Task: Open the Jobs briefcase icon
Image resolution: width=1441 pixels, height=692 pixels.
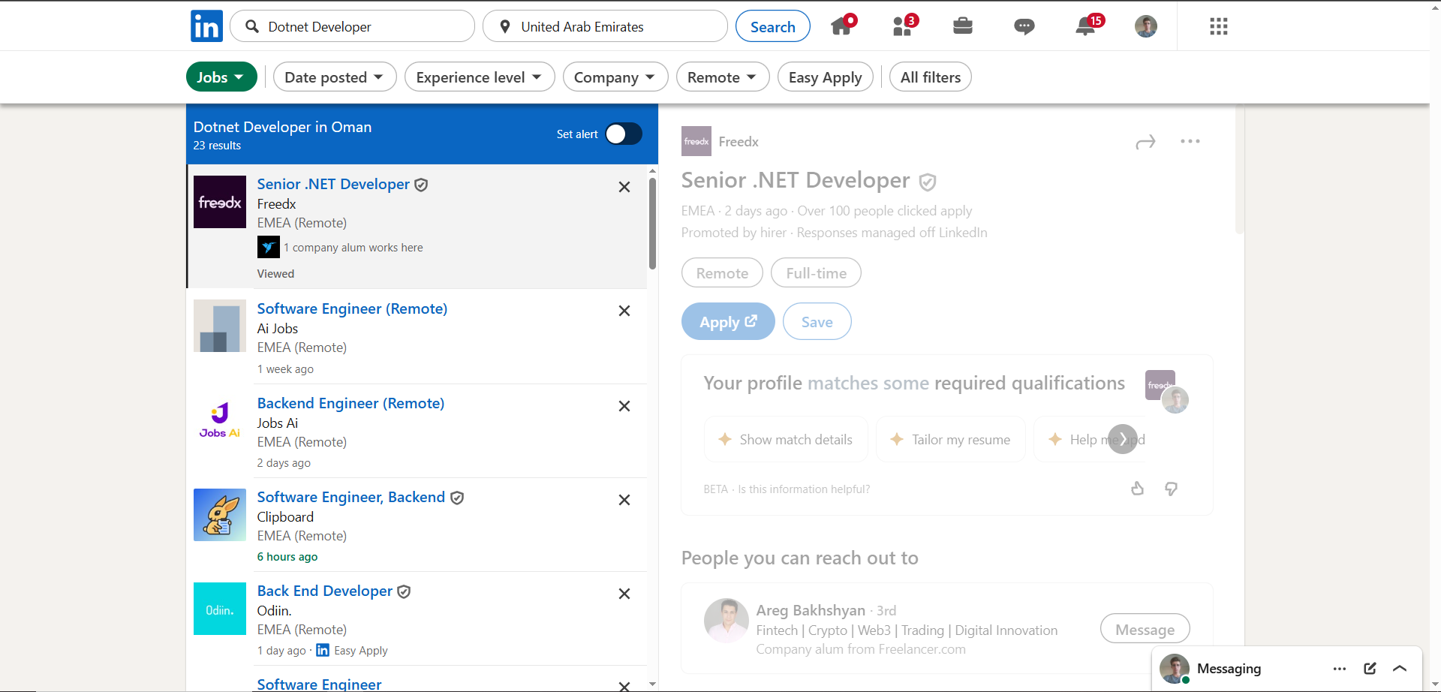Action: [x=963, y=27]
